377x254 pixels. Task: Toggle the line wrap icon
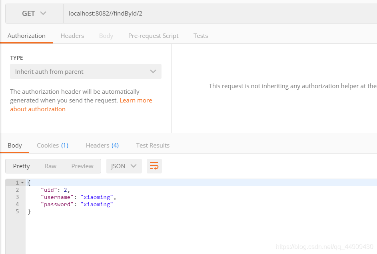point(154,166)
